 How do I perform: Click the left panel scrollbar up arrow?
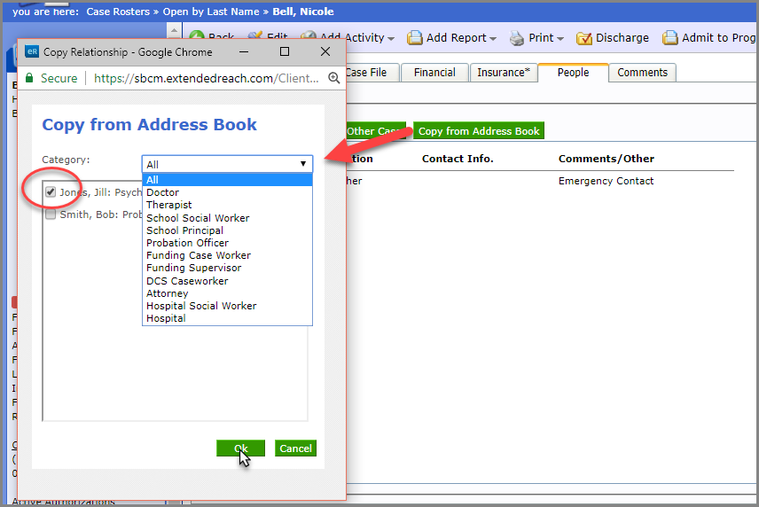coord(175,31)
